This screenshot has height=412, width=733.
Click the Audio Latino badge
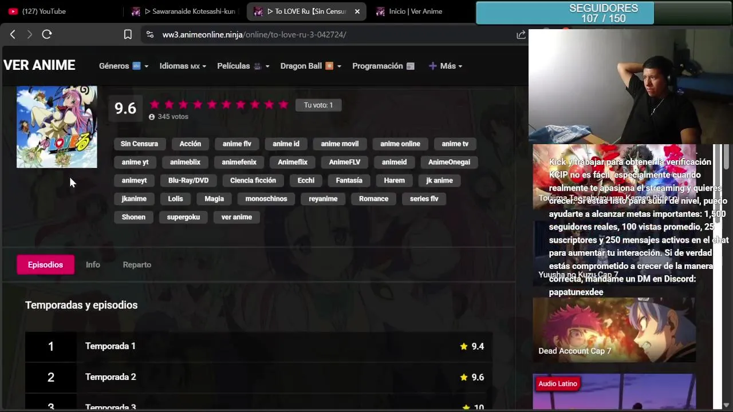coord(557,383)
